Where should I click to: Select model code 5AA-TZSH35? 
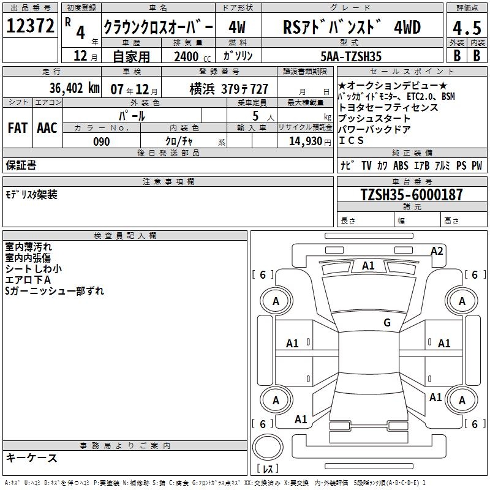pyautogui.click(x=351, y=56)
